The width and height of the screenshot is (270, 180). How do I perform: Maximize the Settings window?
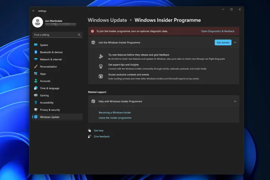(231, 9)
